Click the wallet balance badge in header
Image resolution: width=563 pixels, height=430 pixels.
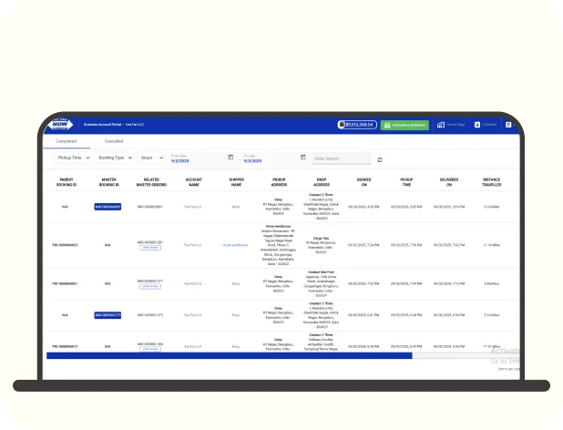coord(356,125)
